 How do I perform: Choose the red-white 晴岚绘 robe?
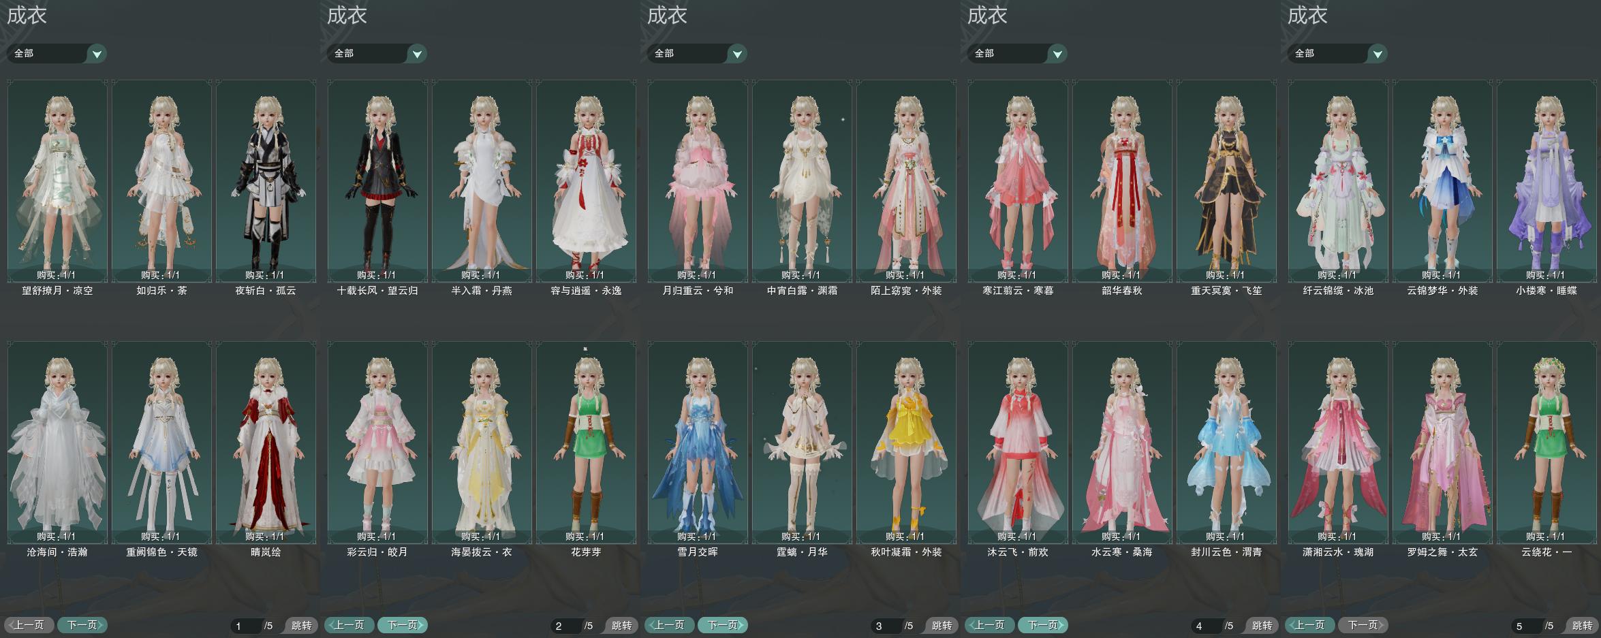click(266, 443)
